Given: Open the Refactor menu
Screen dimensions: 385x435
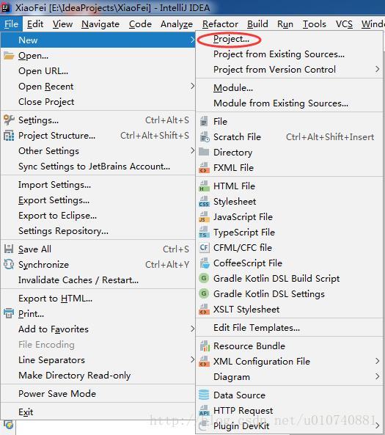Looking at the screenshot, I should pyautogui.click(x=220, y=24).
